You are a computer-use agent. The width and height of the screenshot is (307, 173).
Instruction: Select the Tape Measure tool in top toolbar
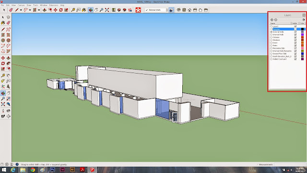pos(73,10)
